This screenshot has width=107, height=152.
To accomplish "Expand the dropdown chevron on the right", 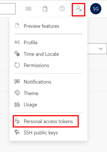I will pyautogui.click(x=101, y=49).
